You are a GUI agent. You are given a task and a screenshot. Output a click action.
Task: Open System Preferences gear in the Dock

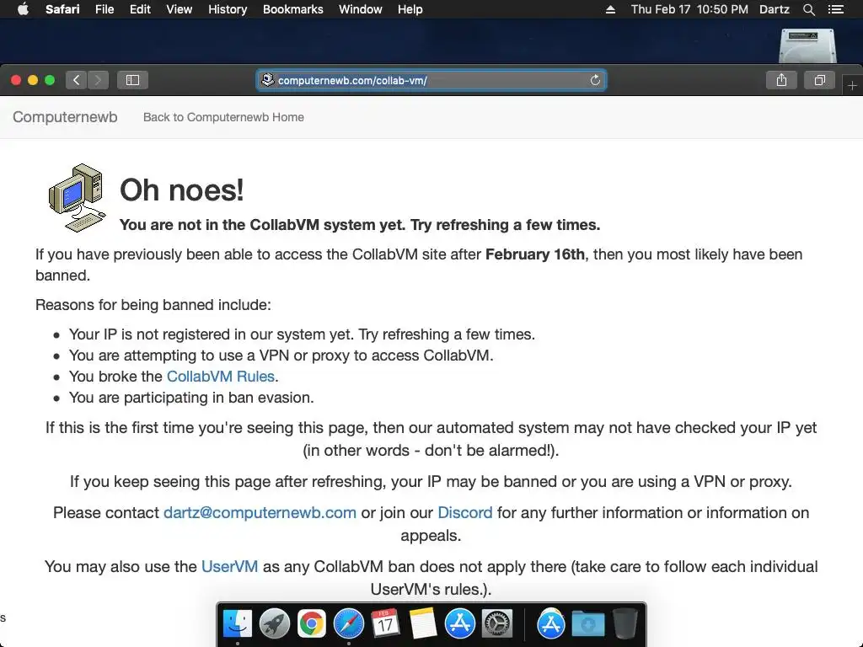(497, 624)
